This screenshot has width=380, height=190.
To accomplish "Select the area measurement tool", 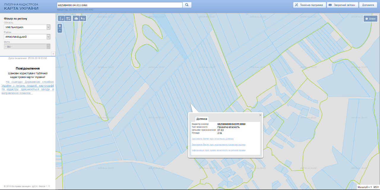I will pyautogui.click(x=68, y=19).
